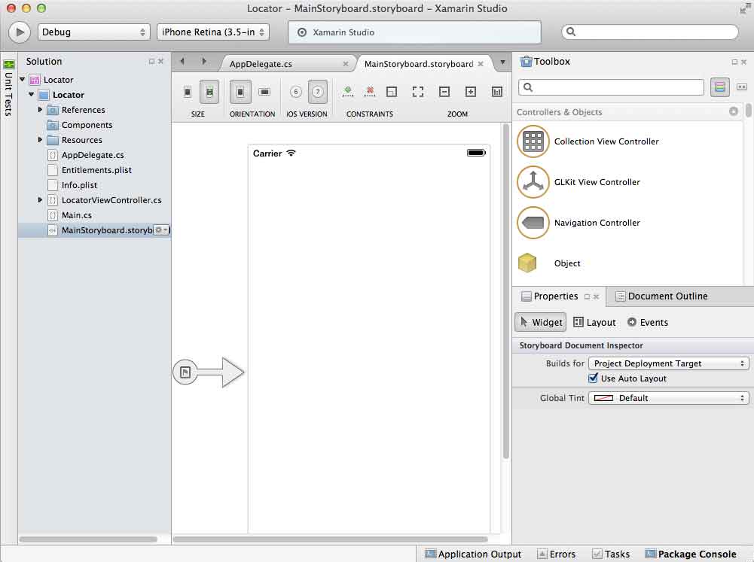Close the AppDelegate.cs tab

(x=345, y=64)
